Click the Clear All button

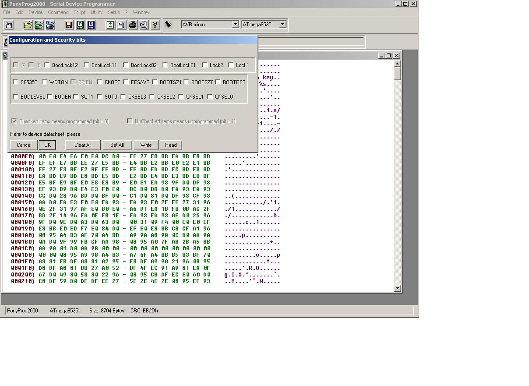click(x=83, y=145)
